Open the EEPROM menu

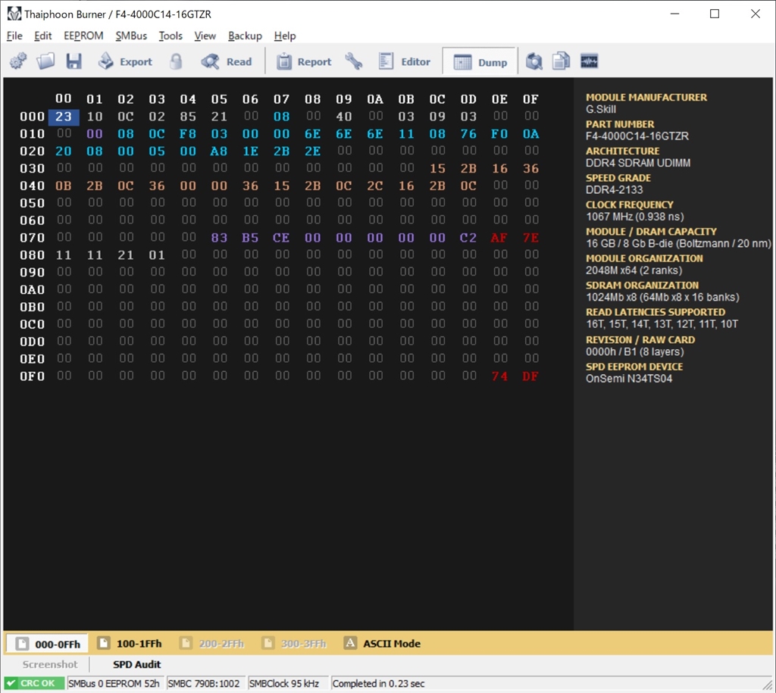tap(83, 36)
